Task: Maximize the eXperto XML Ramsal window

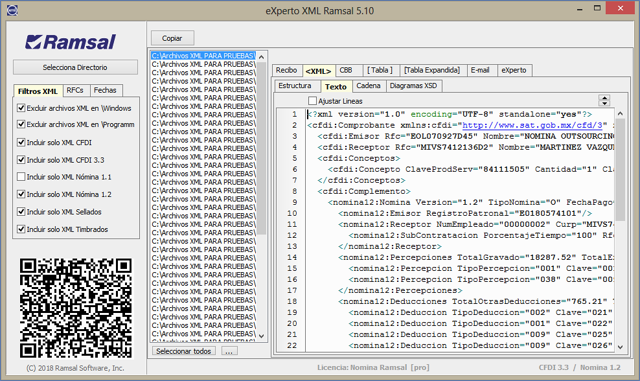Action: click(597, 8)
